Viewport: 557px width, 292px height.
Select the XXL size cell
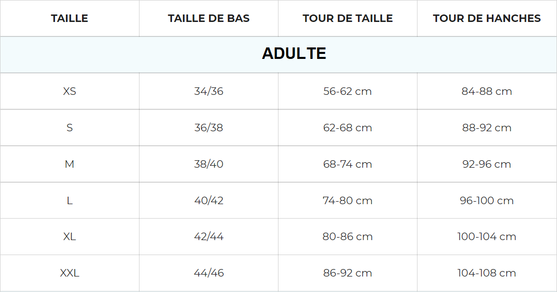[x=69, y=273]
